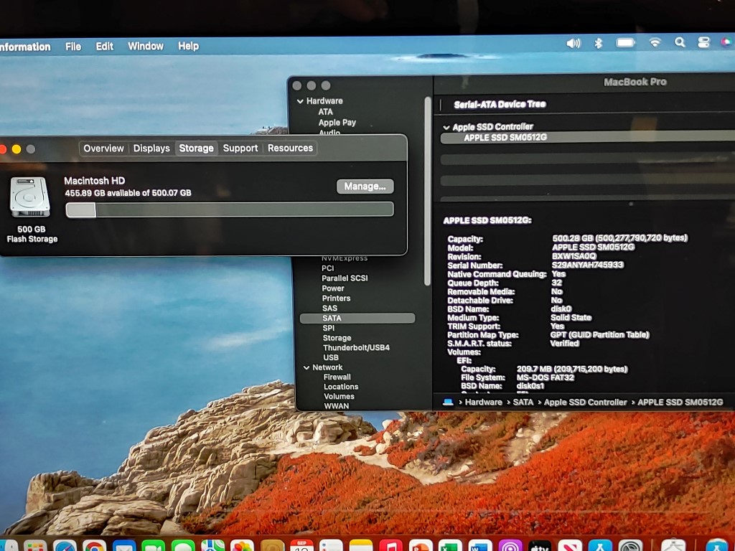The width and height of the screenshot is (735, 551).
Task: Click Hardware in the path bar
Action: click(x=483, y=402)
